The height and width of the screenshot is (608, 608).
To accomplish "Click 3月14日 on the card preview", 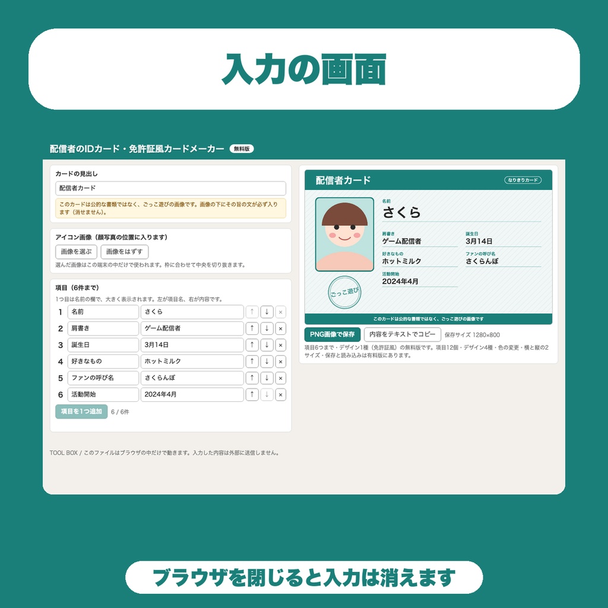I will [x=479, y=241].
